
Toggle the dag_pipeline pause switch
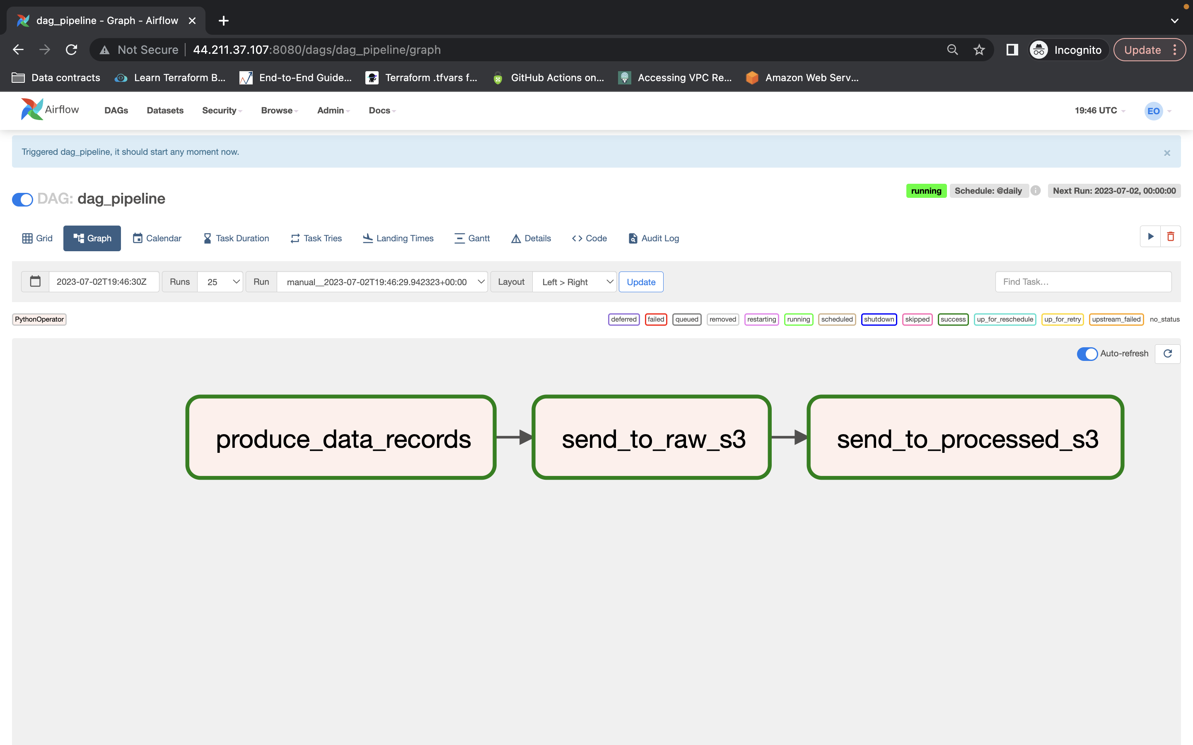tap(22, 199)
